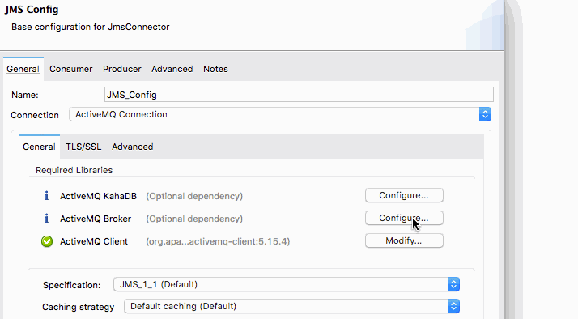Open the Caching strategy dropdown
This screenshot has height=319, width=578.
(x=291, y=306)
